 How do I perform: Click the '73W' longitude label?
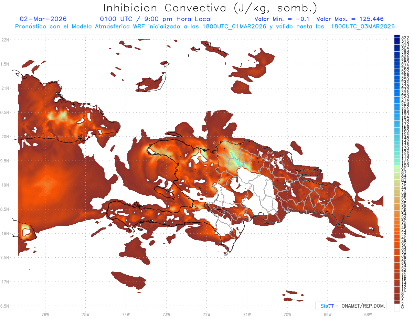point(166,314)
